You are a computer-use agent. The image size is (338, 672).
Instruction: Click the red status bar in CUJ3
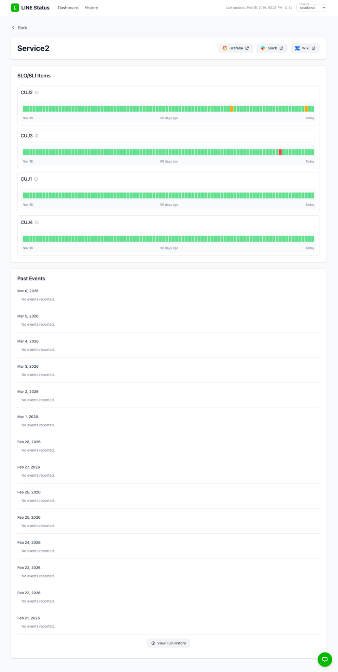(280, 152)
